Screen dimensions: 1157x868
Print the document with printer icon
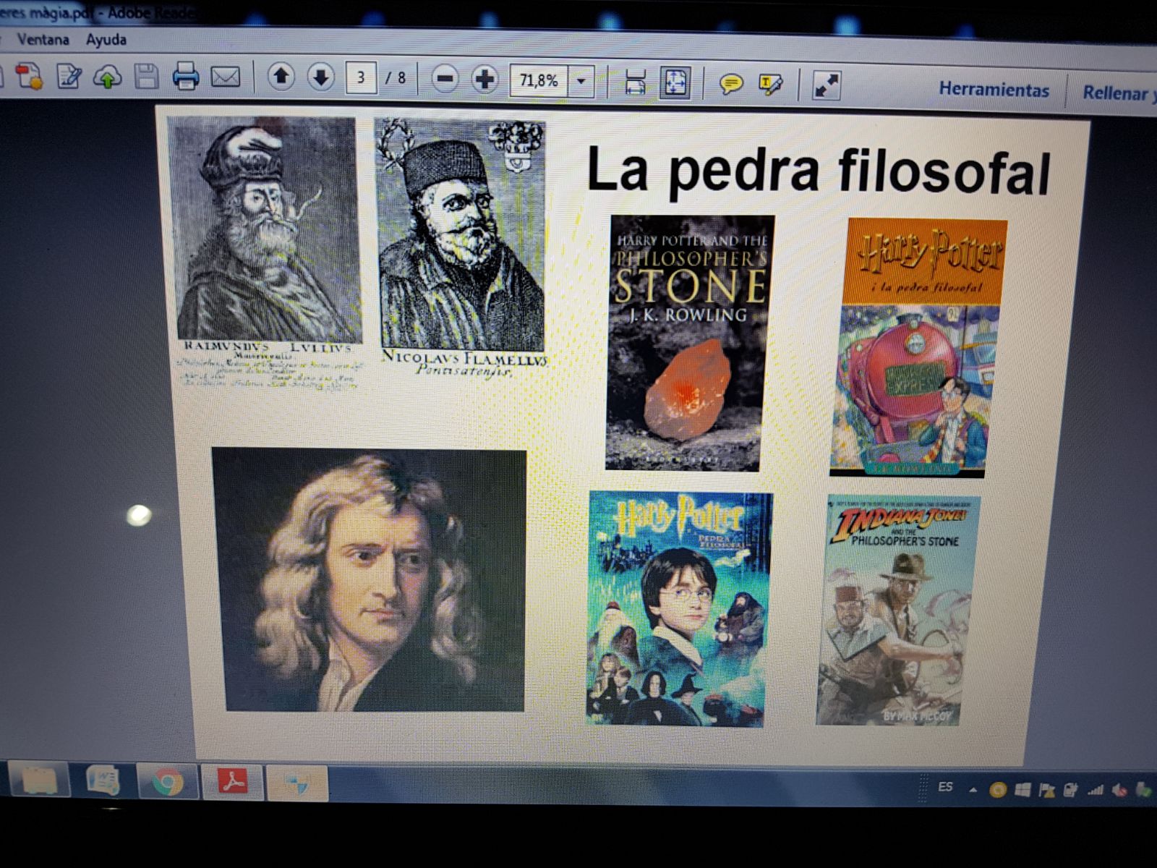pyautogui.click(x=186, y=76)
